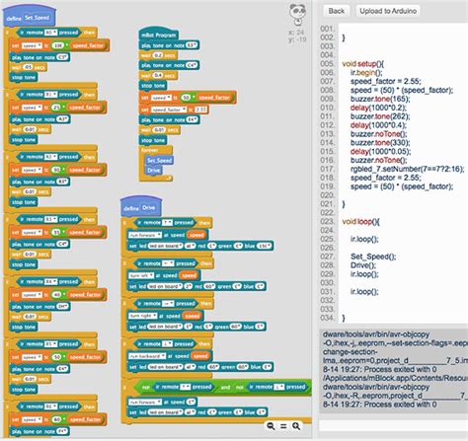Click Upload to Arduino button

click(388, 11)
